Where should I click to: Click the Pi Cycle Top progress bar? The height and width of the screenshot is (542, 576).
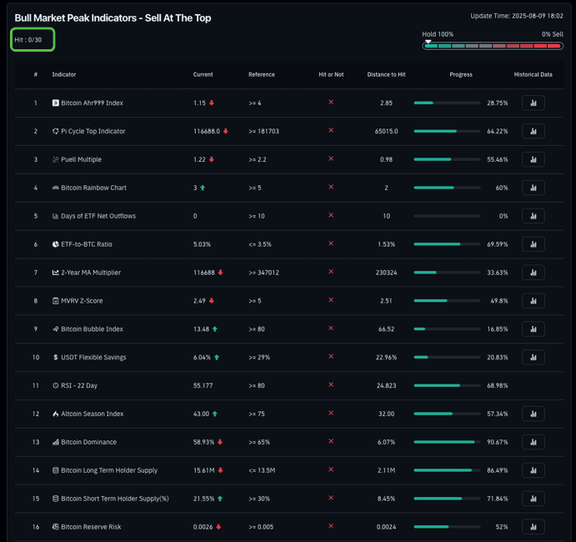[x=446, y=131]
